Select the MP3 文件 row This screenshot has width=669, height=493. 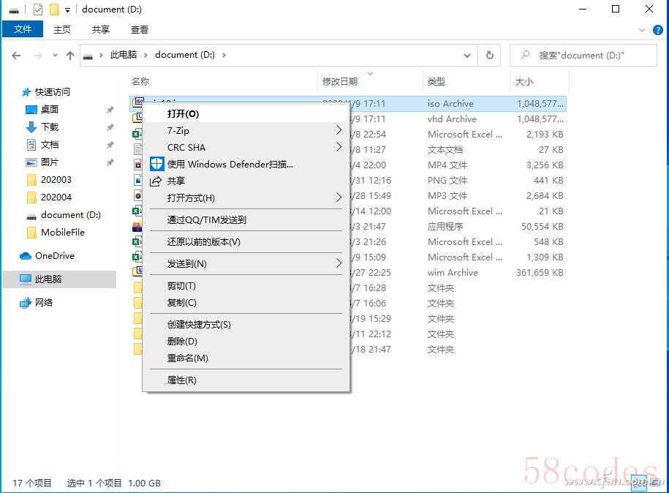coord(458,196)
